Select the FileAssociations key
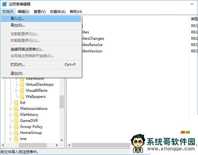This screenshot has height=155, width=198. 34,109
